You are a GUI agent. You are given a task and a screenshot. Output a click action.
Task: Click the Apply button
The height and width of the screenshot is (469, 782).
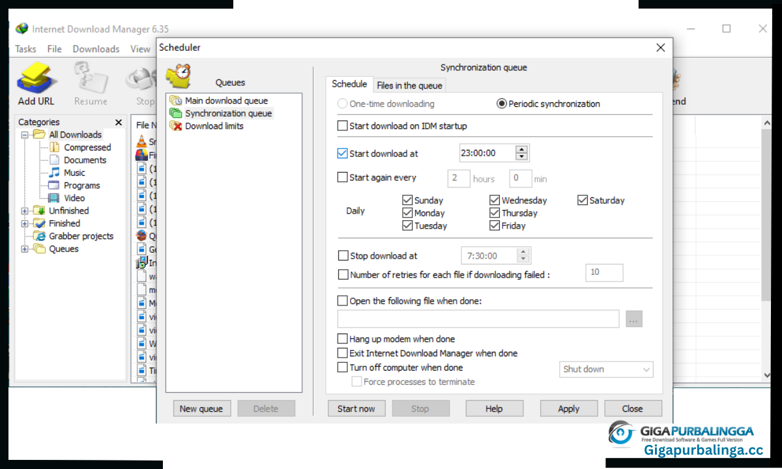click(568, 408)
